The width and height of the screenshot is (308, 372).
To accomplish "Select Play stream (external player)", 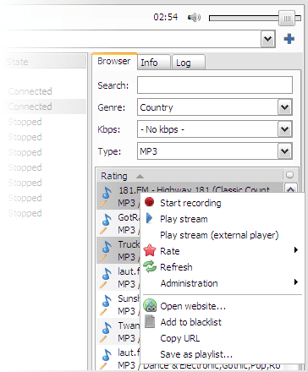I will [x=223, y=235].
